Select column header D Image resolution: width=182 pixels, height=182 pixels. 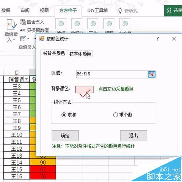click(x=17, y=72)
